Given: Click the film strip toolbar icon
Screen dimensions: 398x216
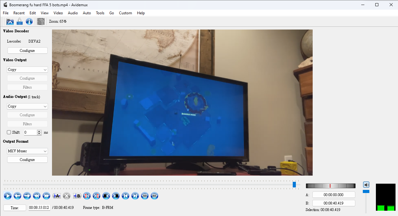Looking at the screenshot, I should tap(41, 21).
